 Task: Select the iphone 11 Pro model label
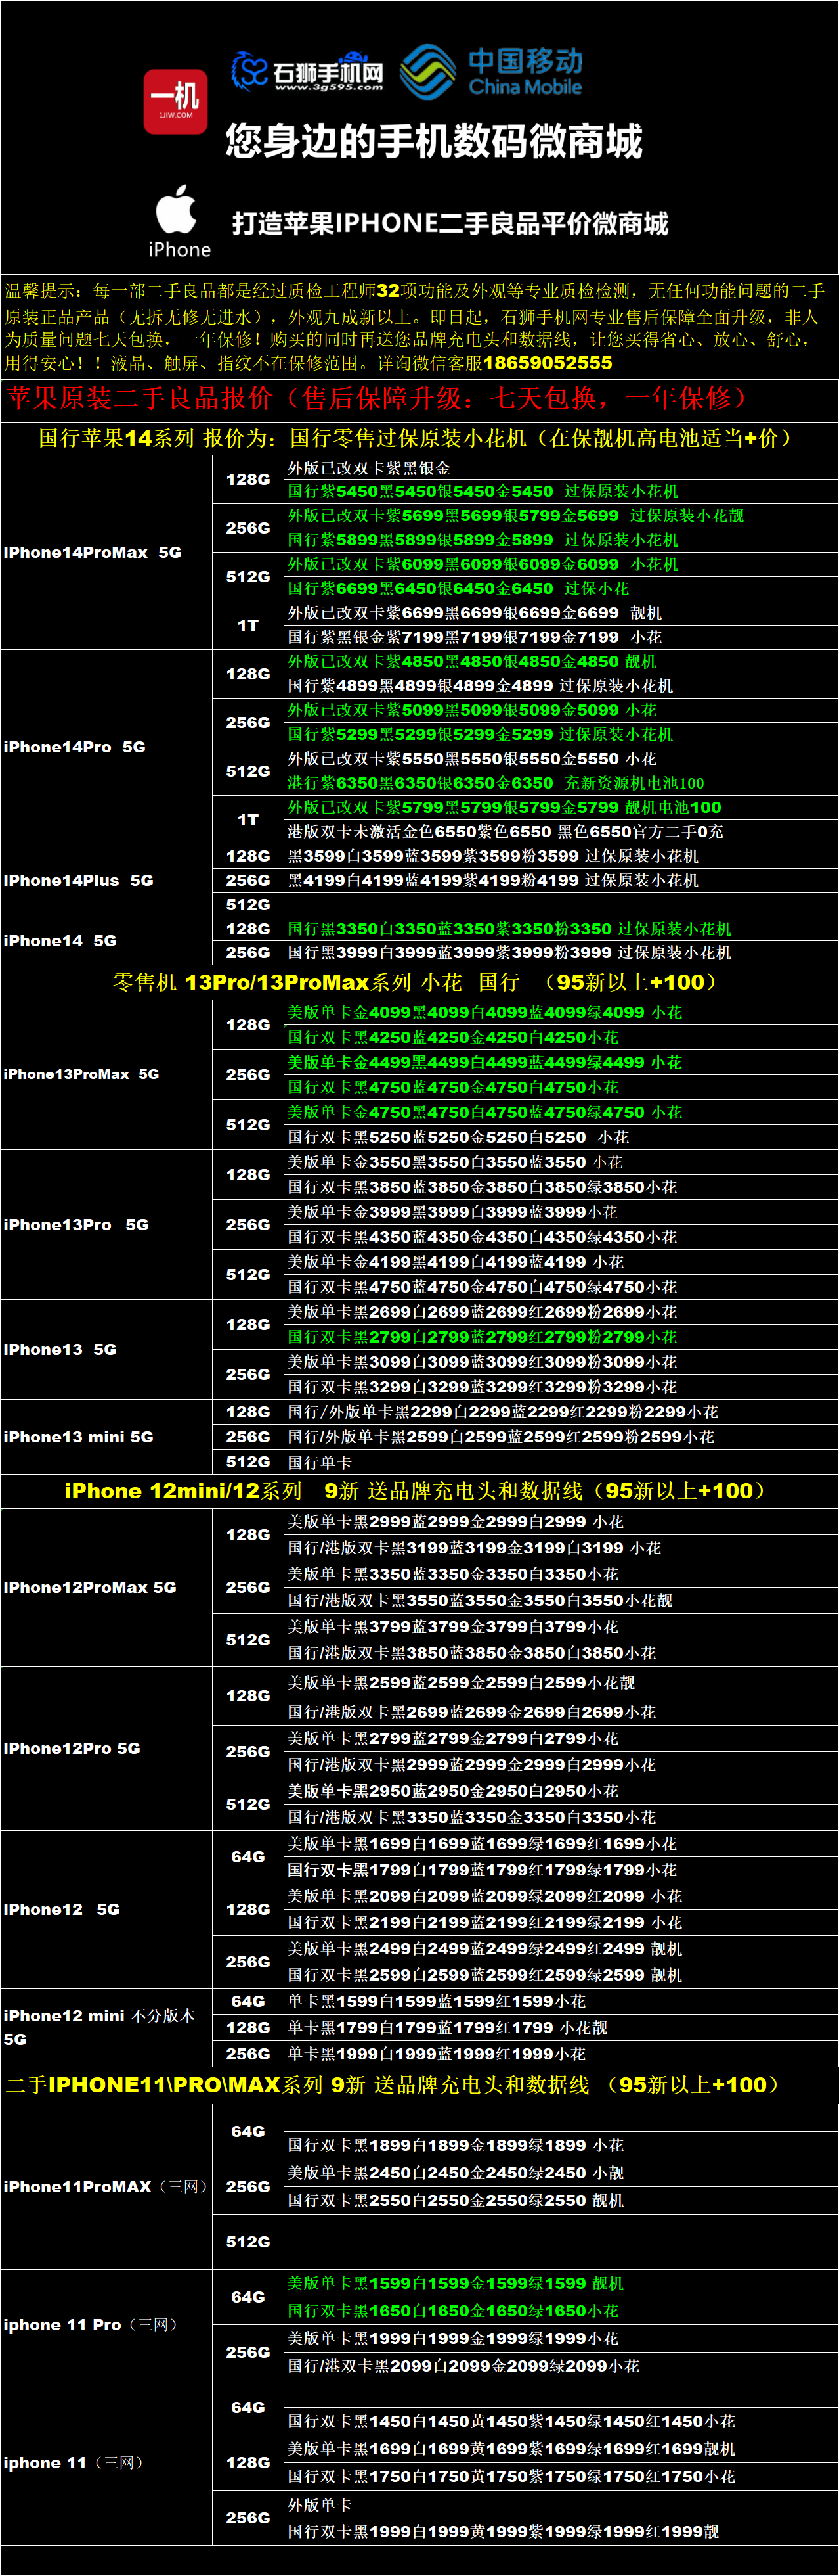click(91, 2325)
